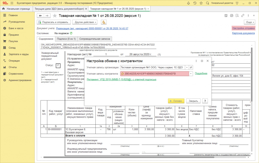Click the notifications bell icon in title bar
The image size is (259, 163).
click(x=189, y=3)
